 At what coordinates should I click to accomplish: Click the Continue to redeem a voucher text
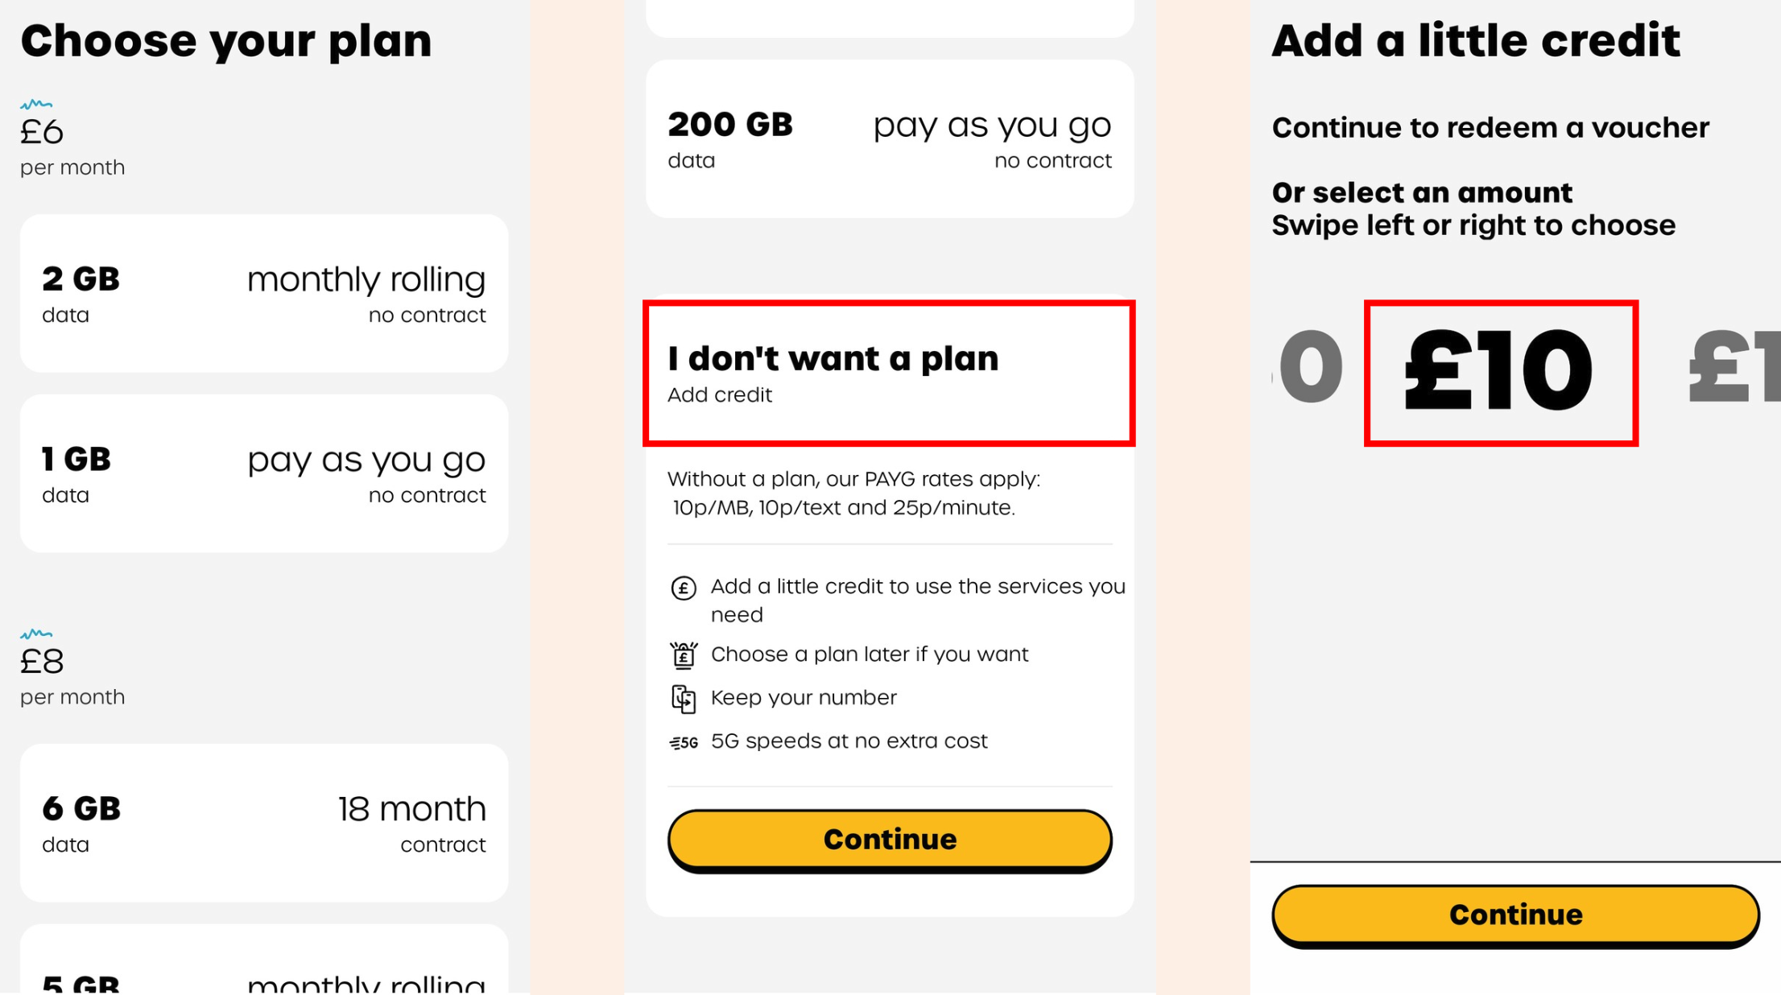pyautogui.click(x=1490, y=128)
